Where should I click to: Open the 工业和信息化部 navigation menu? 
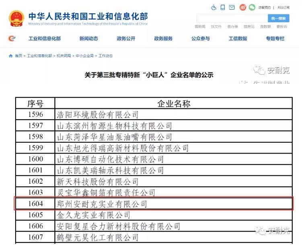pos(45,38)
